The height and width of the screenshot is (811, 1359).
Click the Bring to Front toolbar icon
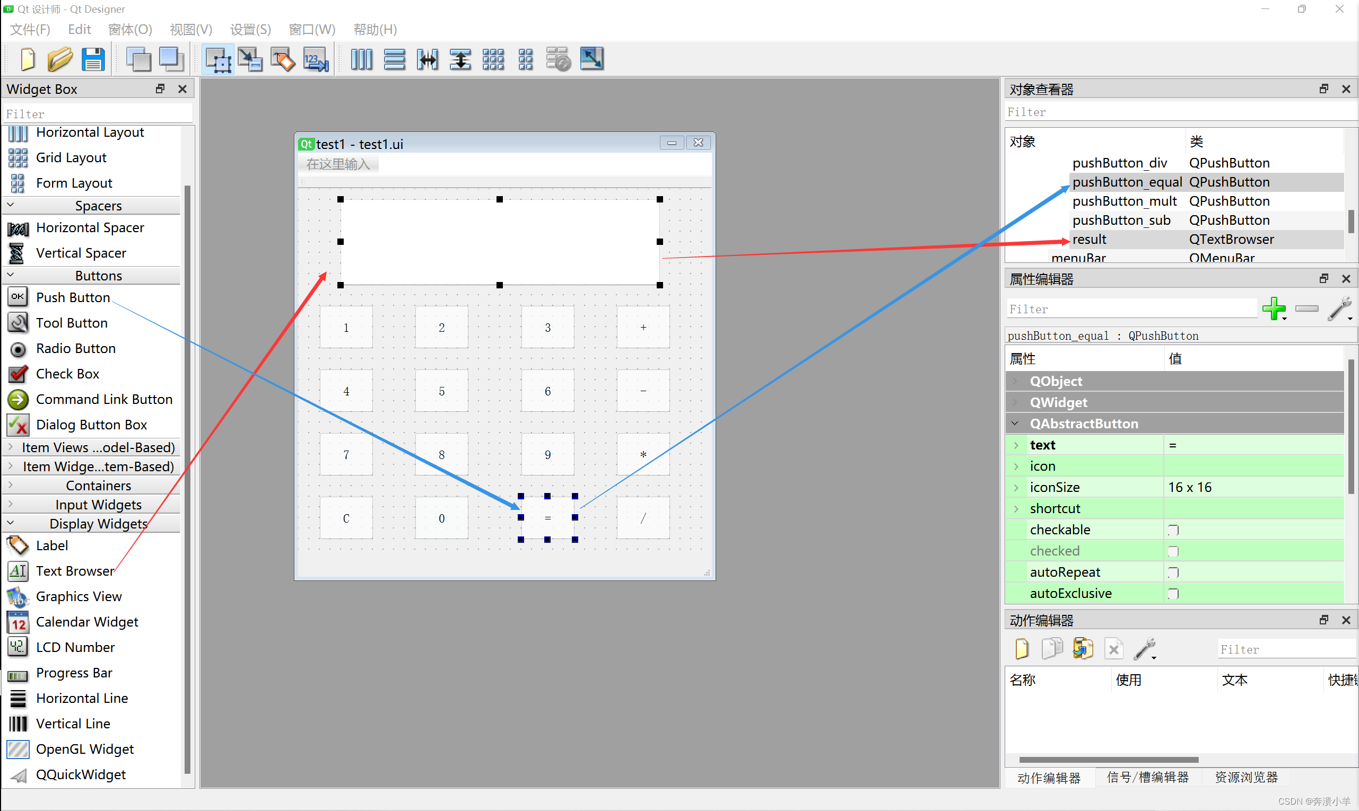click(172, 59)
